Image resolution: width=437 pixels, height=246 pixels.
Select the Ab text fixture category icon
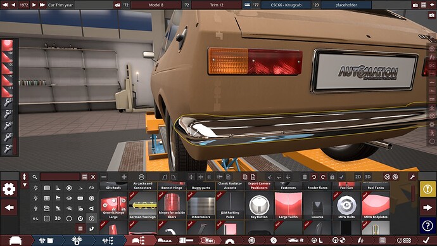91,188
